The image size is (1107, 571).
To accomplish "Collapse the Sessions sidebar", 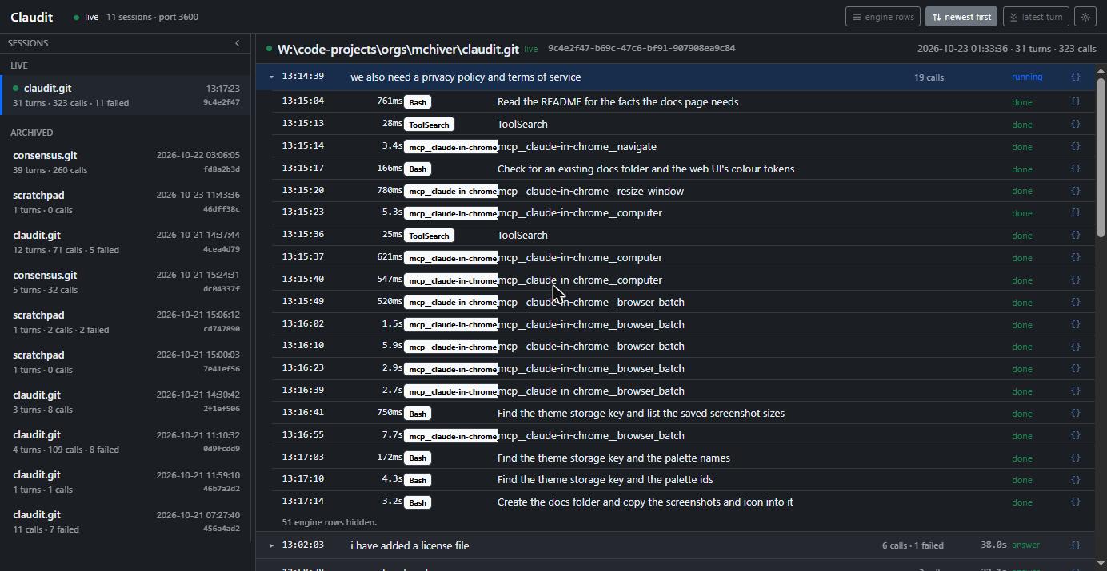I will click(237, 43).
